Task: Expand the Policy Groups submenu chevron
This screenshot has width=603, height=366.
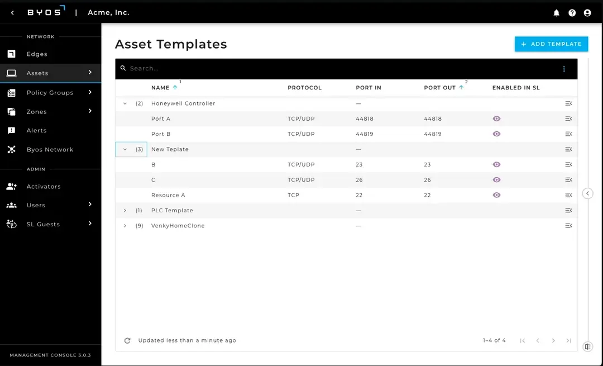Action: pos(90,92)
